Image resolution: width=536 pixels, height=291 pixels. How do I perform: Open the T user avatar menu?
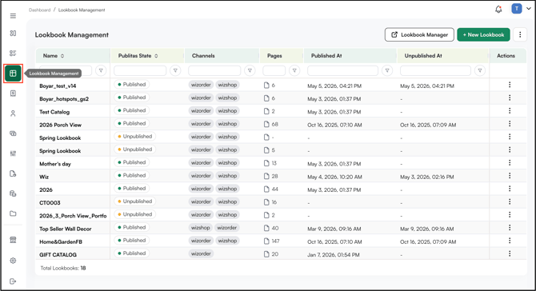click(517, 9)
